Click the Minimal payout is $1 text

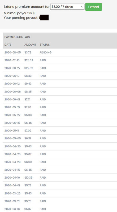pos(20,13)
